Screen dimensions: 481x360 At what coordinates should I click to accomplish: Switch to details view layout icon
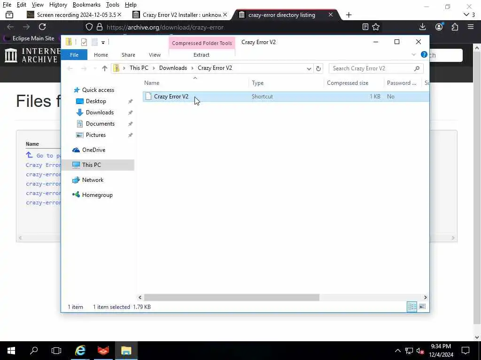tap(411, 307)
